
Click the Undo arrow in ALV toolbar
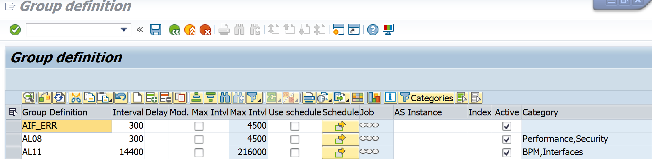point(121,98)
